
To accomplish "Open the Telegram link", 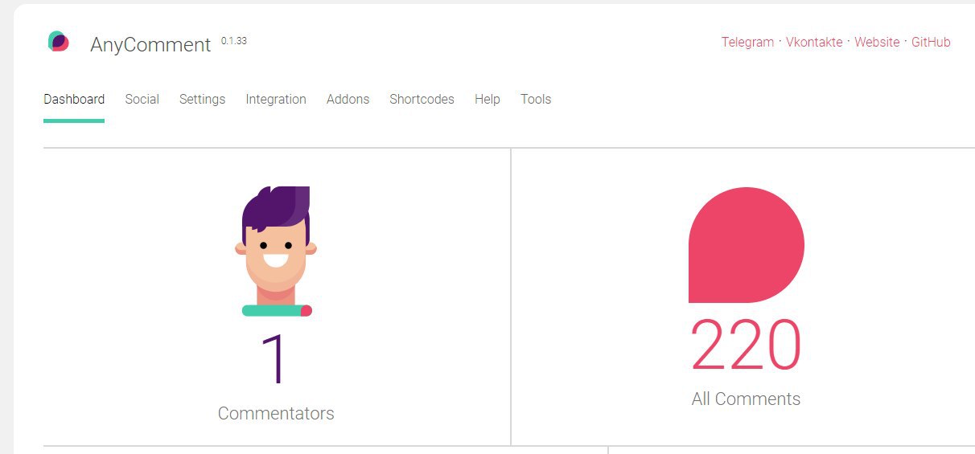I will (747, 43).
